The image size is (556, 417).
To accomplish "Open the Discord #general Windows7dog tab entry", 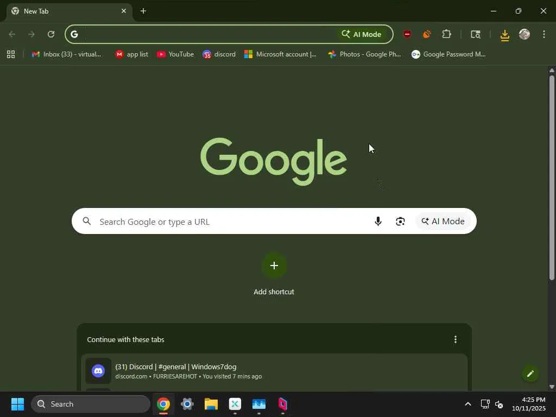I will [274, 371].
